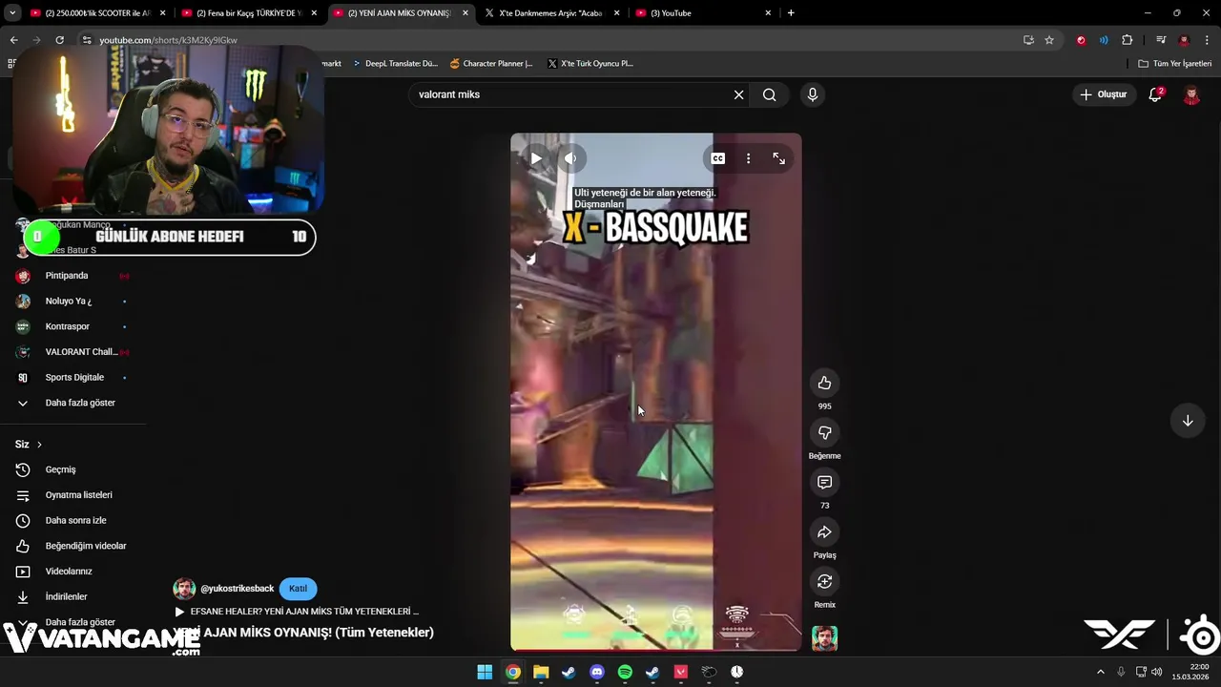The image size is (1221, 687).
Task: Open the Chrome three-dot menu
Action: tap(1209, 40)
